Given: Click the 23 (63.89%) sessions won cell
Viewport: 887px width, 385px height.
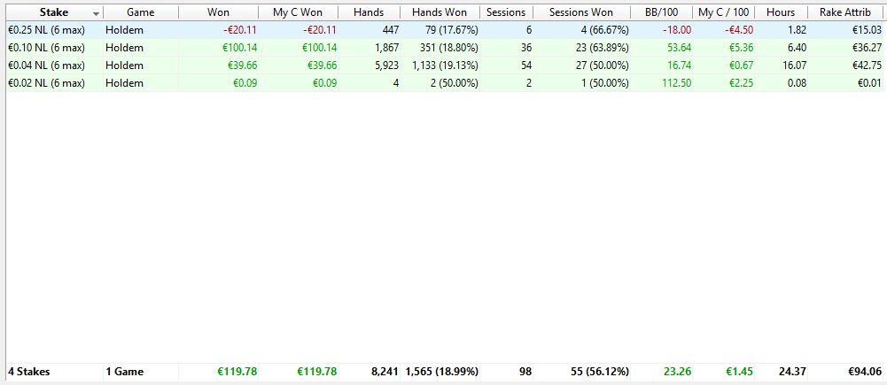Looking at the screenshot, I should tap(602, 48).
